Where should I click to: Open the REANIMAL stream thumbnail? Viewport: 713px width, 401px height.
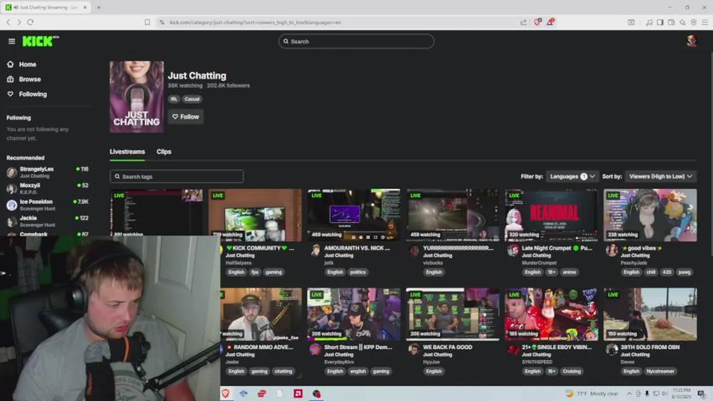pos(551,215)
